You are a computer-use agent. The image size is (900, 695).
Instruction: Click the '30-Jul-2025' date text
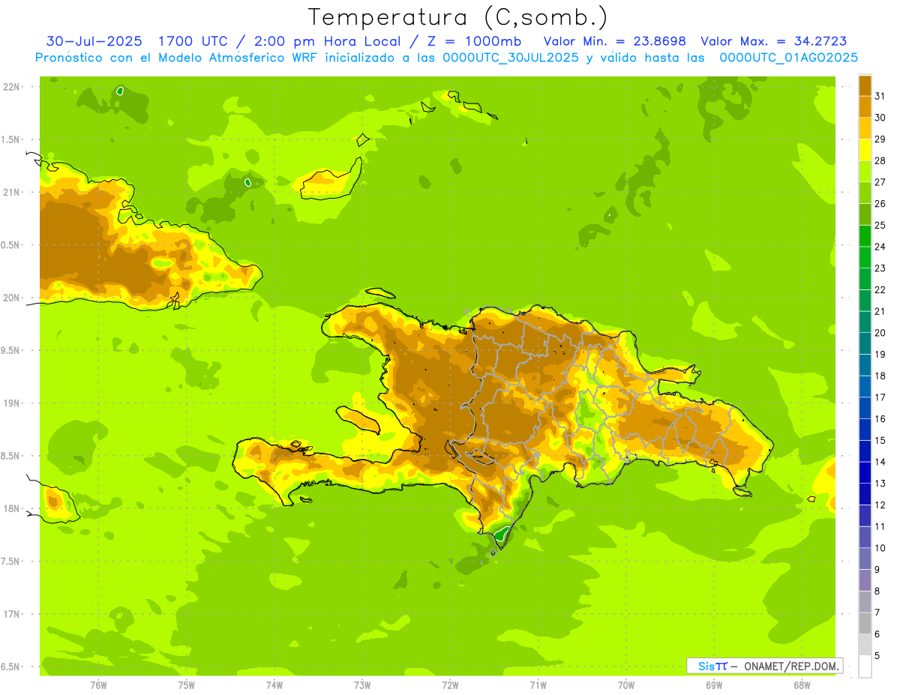click(x=94, y=41)
